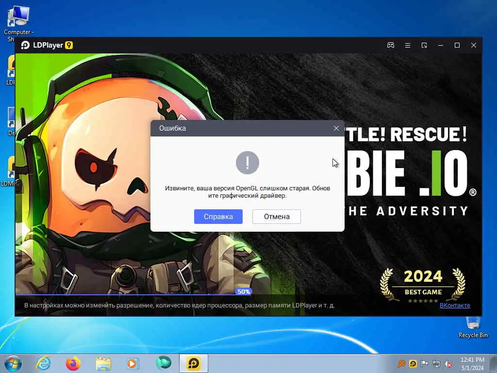Click the network icon in system tray
Image resolution: width=497 pixels, height=373 pixels.
click(436, 364)
